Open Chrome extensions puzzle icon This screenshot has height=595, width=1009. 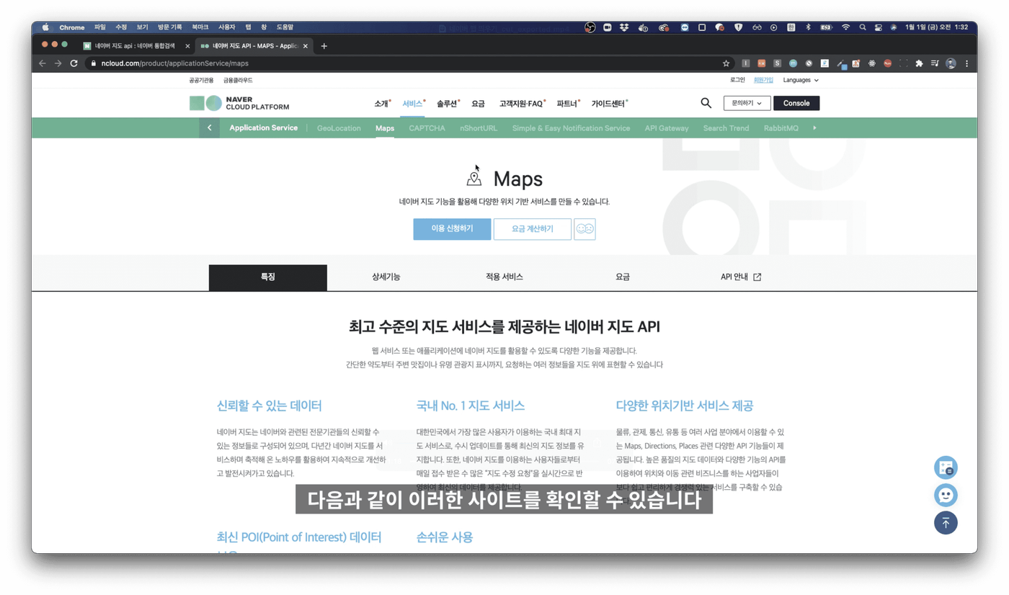[x=919, y=63]
